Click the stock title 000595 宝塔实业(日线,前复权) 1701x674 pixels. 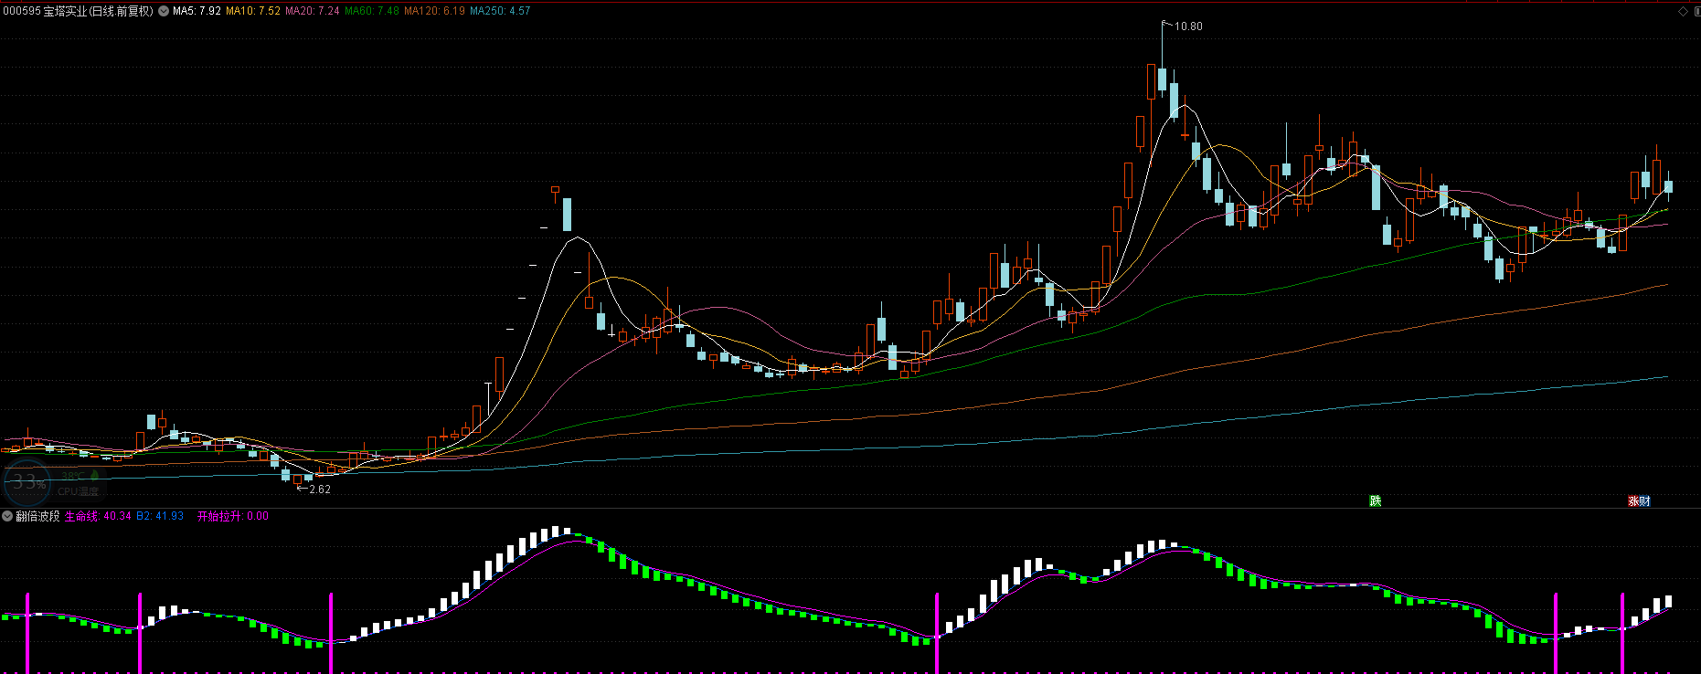pyautogui.click(x=78, y=11)
